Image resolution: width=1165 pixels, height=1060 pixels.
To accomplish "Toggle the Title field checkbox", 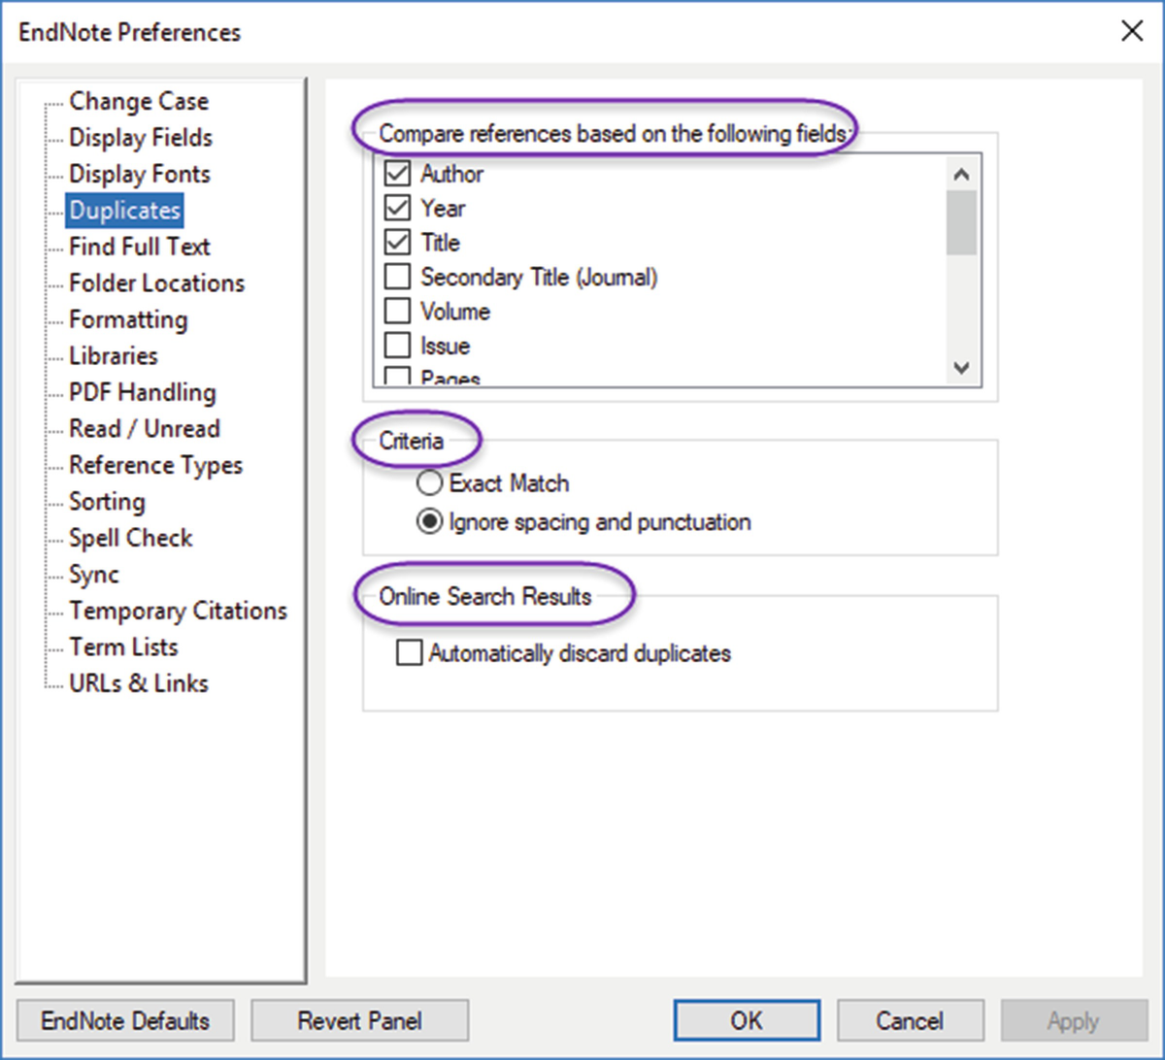I will [398, 243].
